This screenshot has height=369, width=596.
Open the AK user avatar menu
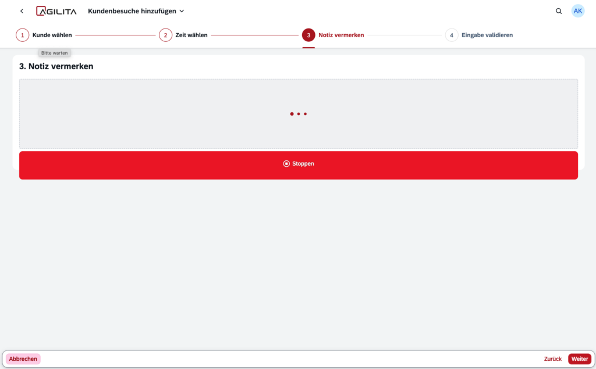577,11
